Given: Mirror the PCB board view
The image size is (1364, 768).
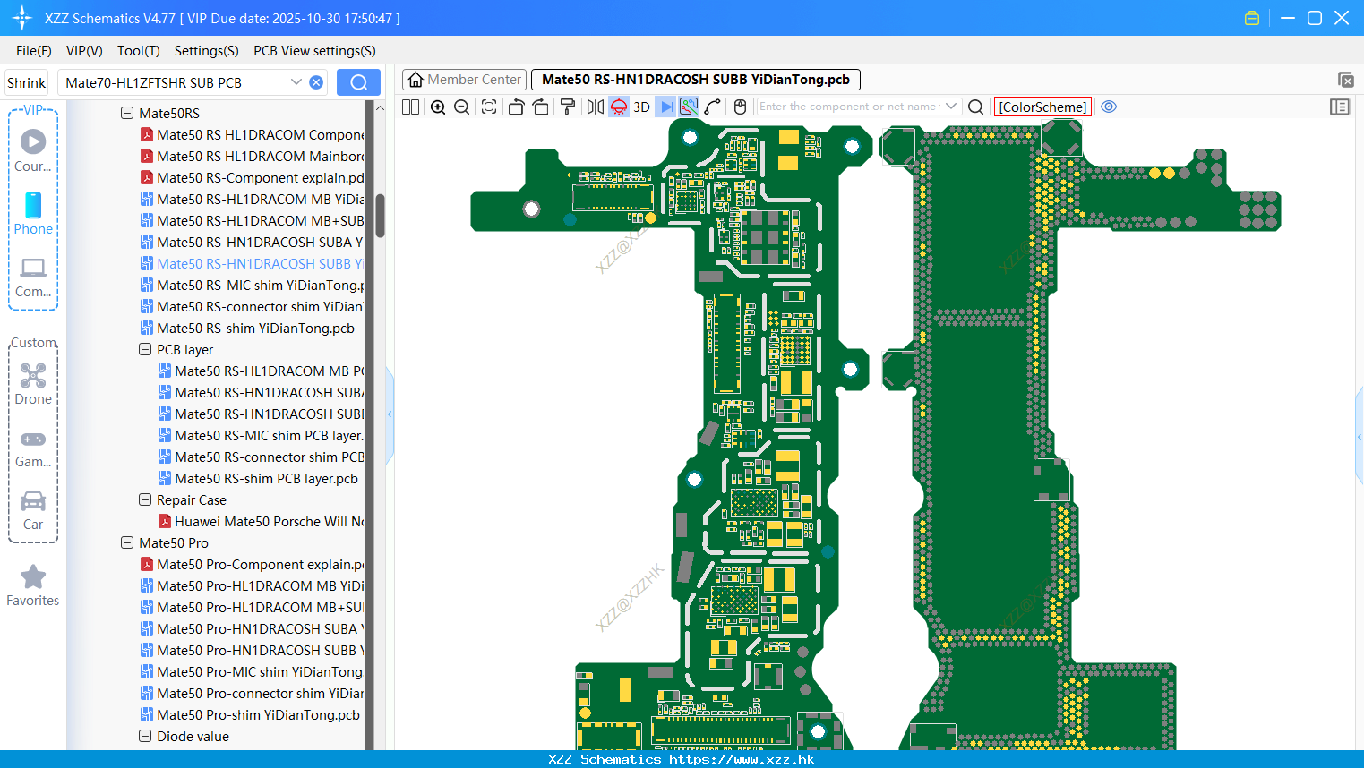Looking at the screenshot, I should [595, 107].
